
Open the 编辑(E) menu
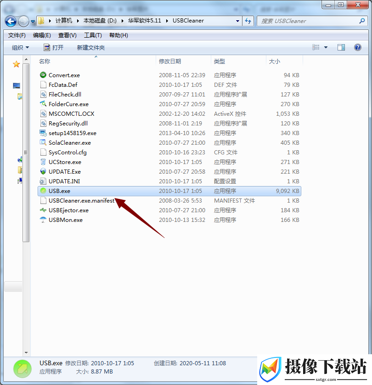click(42, 35)
